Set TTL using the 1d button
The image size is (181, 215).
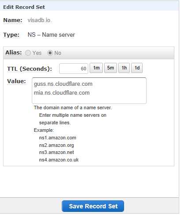[137, 68]
